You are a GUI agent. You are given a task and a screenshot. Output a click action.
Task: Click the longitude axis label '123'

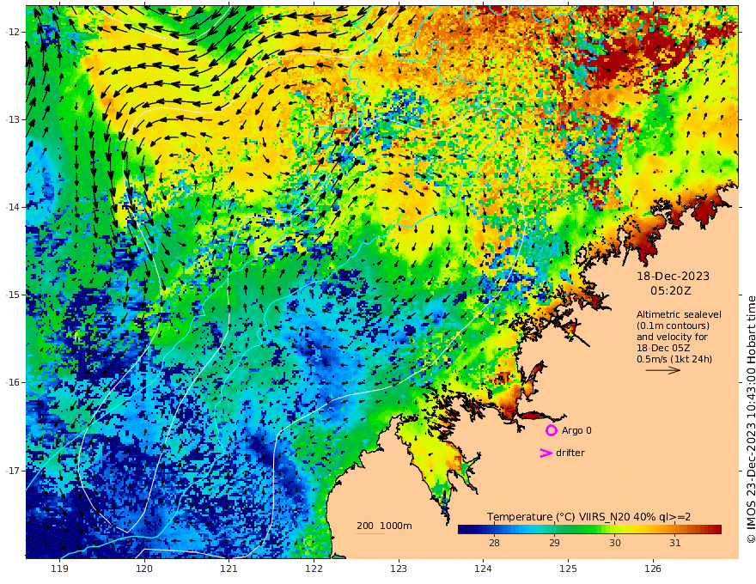[399, 569]
